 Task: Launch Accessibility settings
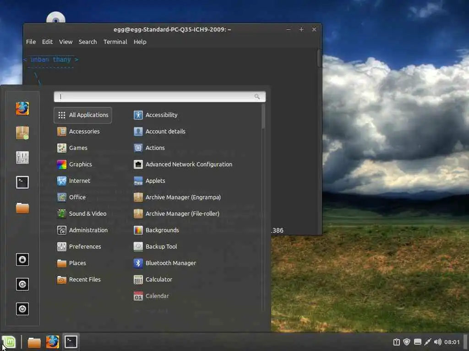coord(156,115)
